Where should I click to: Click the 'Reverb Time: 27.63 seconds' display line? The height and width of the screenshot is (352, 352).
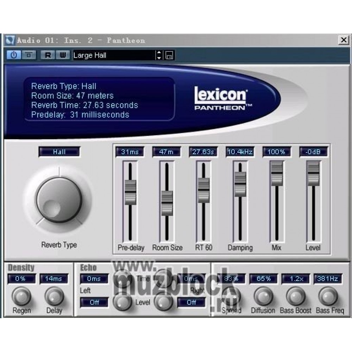click(84, 105)
